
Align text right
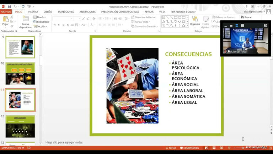[x=109, y=25]
